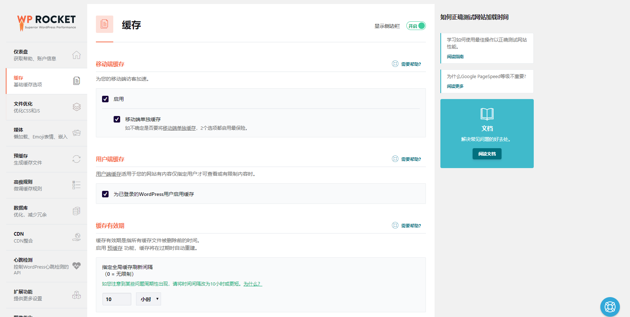The image size is (630, 317).
Task: Click the open book documentation icon
Action: 487,114
